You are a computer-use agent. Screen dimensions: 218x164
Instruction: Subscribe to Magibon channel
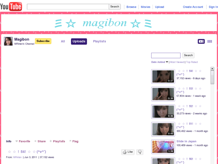tap(43, 41)
